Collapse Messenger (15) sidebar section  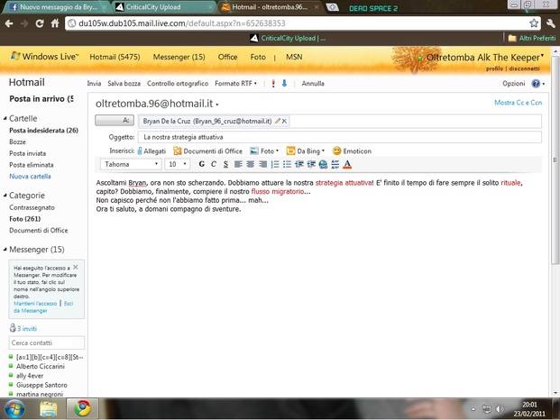(5, 249)
